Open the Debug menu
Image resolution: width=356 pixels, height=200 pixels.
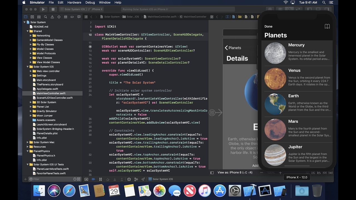(x=90, y=2)
